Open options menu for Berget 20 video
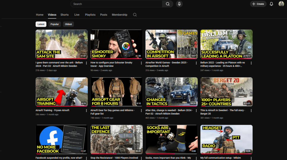287x160 pixels. tap(251, 111)
